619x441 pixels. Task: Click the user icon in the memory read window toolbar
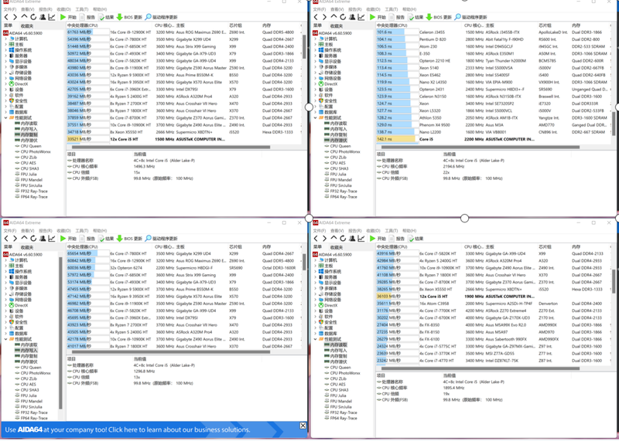point(352,238)
